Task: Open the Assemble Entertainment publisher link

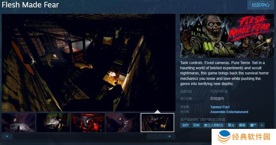Action: 229,112
